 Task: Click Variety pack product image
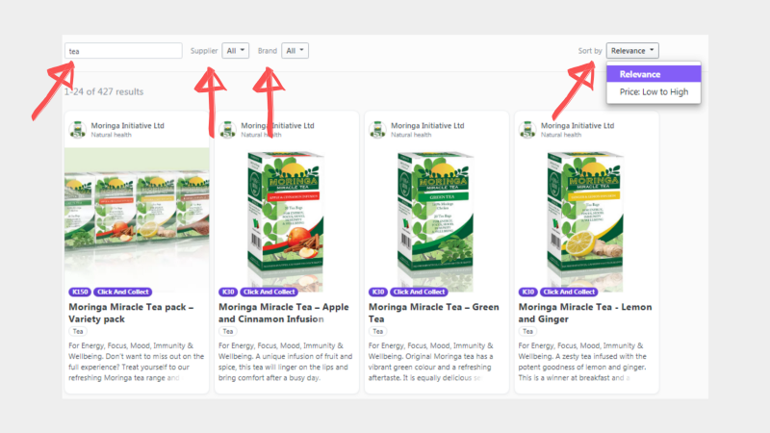pyautogui.click(x=137, y=217)
